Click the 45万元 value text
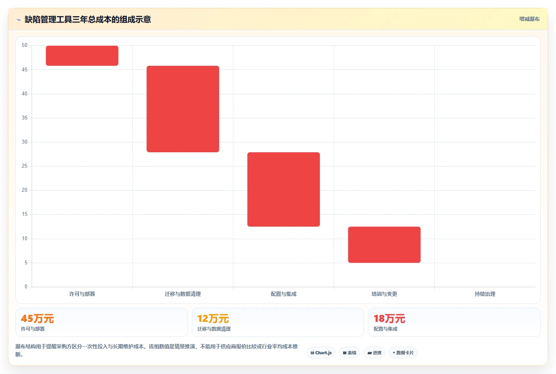Image resolution: width=556 pixels, height=374 pixels. click(38, 318)
